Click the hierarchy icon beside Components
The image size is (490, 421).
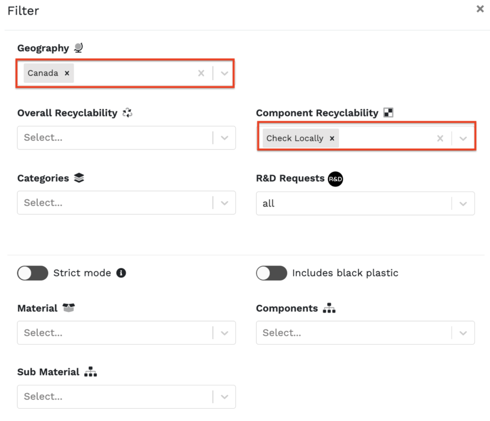click(x=329, y=308)
